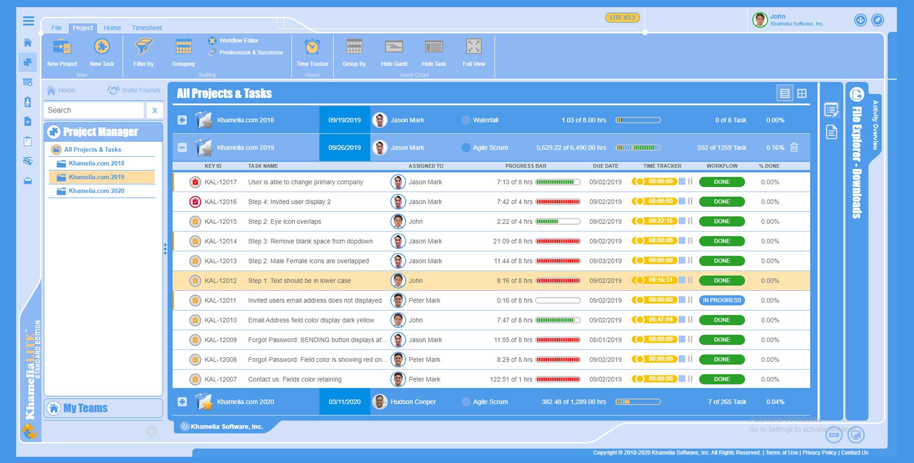The image size is (914, 463).
Task: Click progress bar of Khamelia.com 2019 project
Action: coord(638,148)
